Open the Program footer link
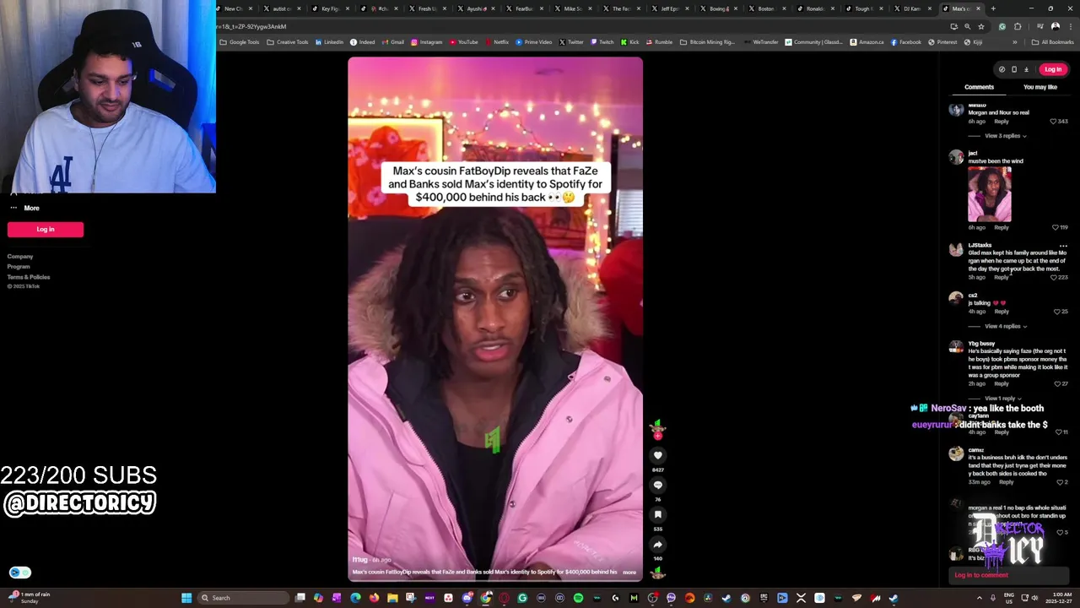 click(19, 267)
